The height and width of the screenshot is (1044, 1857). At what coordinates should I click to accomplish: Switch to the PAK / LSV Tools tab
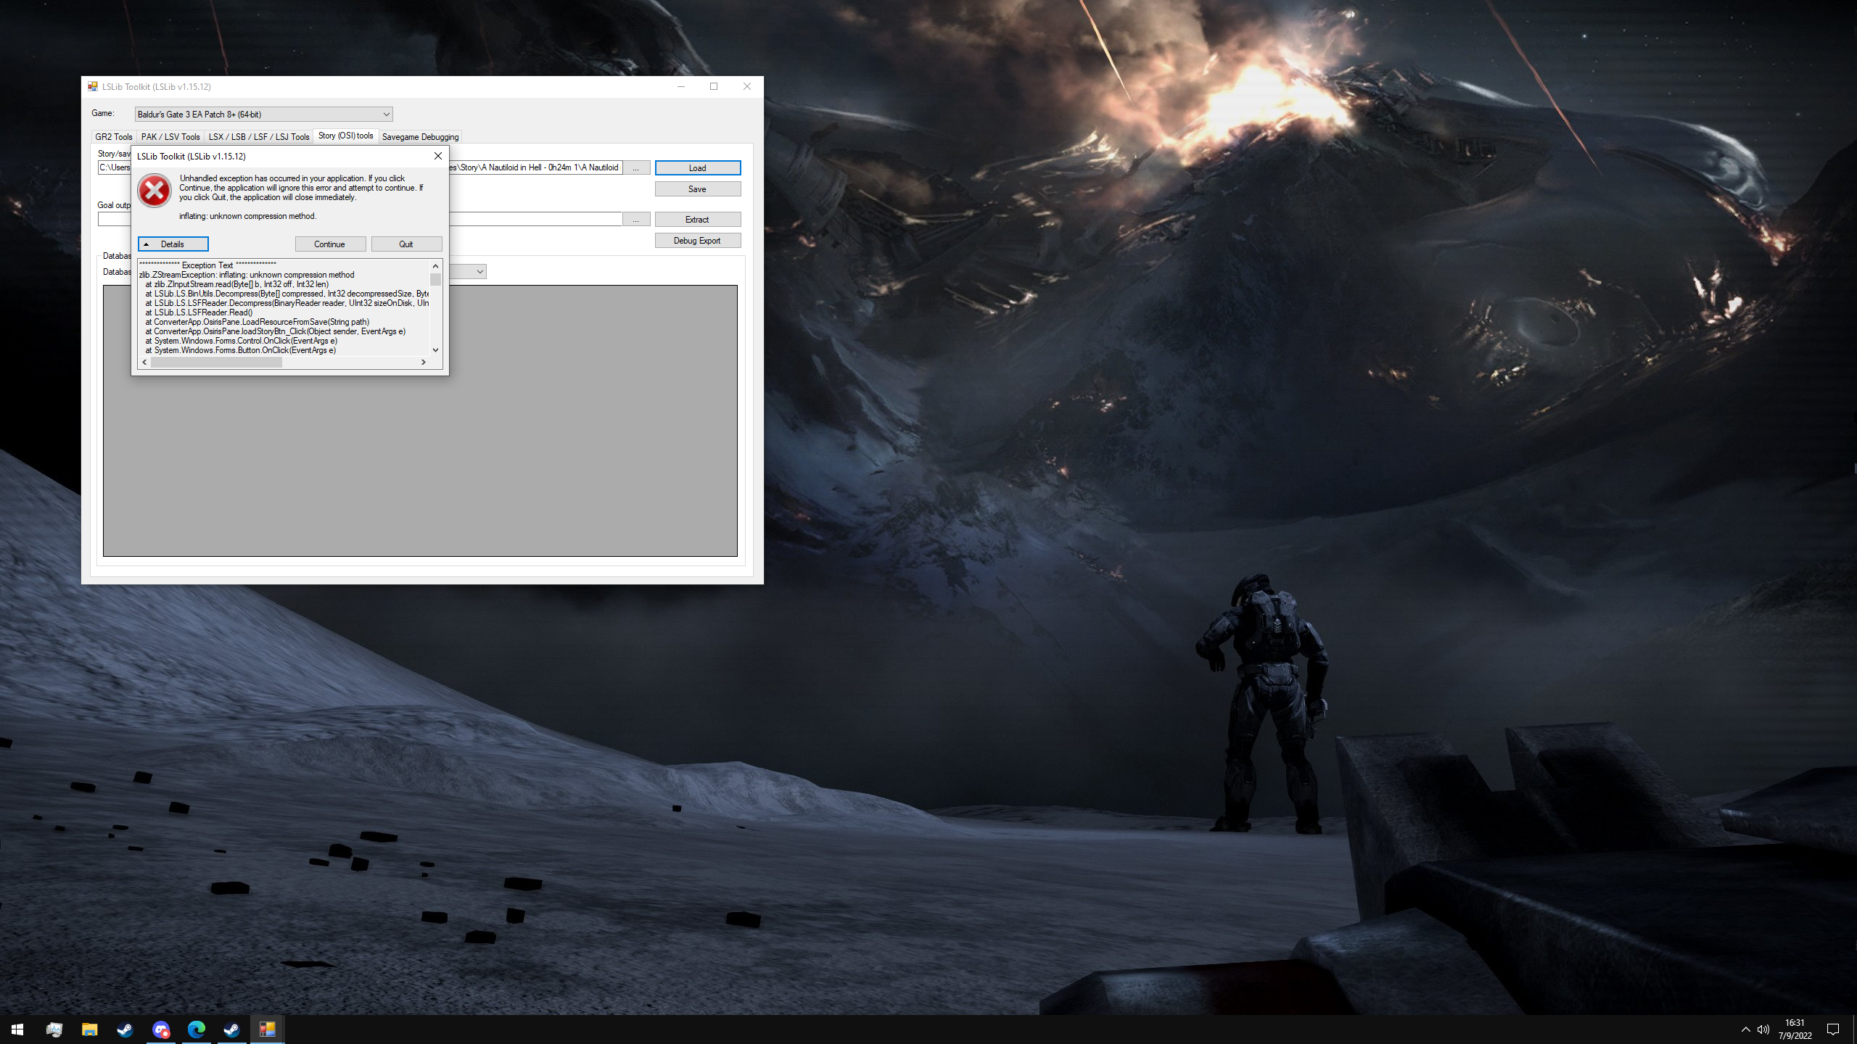170,137
